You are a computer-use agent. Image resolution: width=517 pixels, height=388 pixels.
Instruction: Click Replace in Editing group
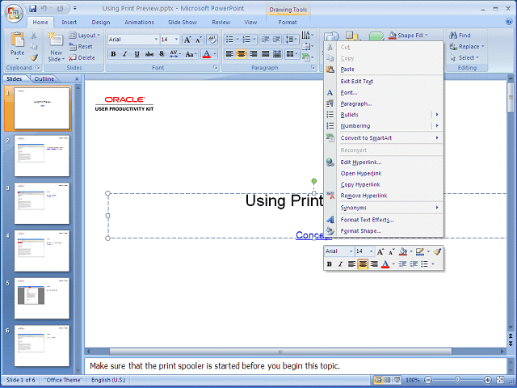tap(467, 47)
